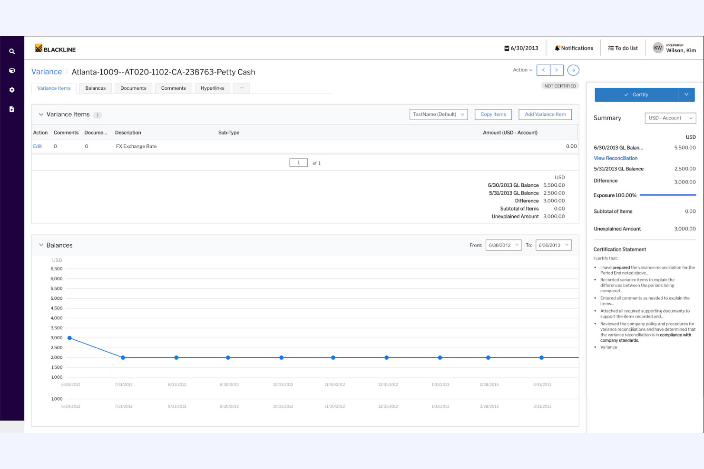Open the Action dropdown menu
Image resolution: width=704 pixels, height=469 pixels.
(522, 70)
